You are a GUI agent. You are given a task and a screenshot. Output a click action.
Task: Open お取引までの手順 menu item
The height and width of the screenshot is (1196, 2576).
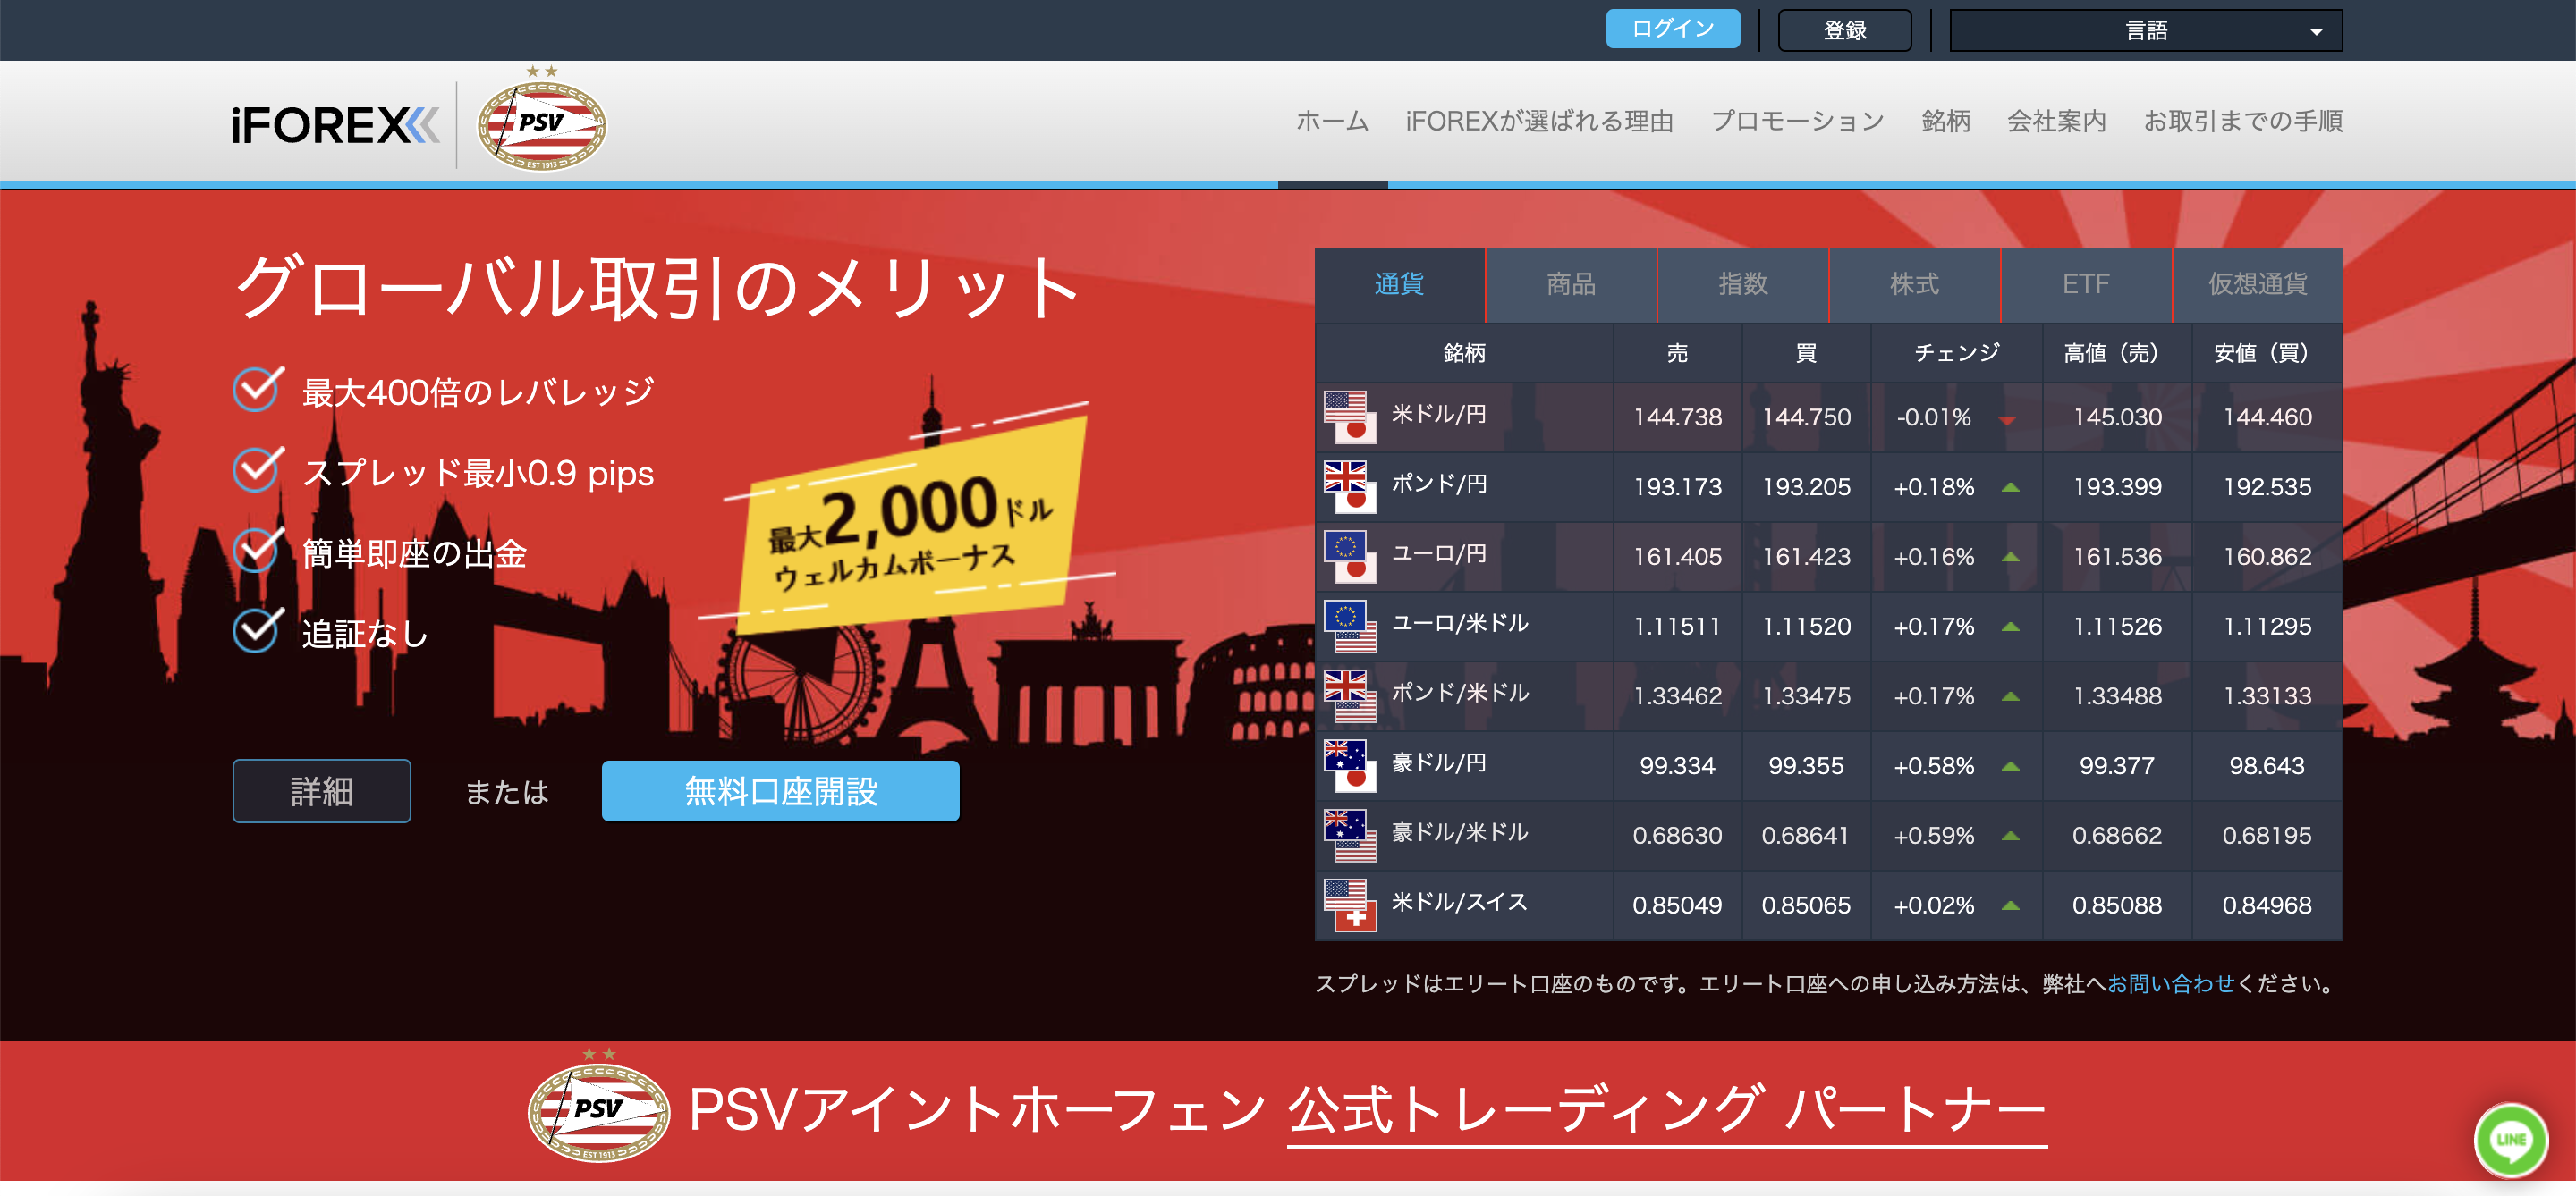2243,121
